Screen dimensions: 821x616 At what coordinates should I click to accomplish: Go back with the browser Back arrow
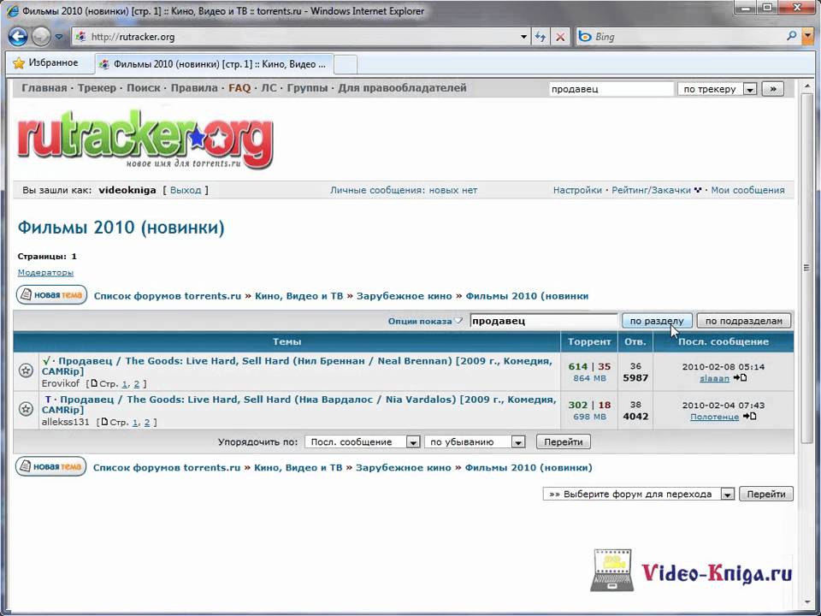coord(17,37)
